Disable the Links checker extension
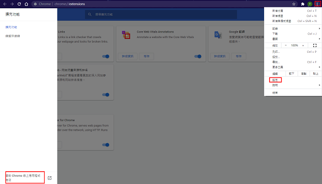This screenshot has width=322, height=184. pyautogui.click(x=106, y=56)
